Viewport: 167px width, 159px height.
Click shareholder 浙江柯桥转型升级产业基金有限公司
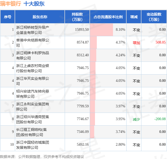pyautogui.click(x=33, y=30)
